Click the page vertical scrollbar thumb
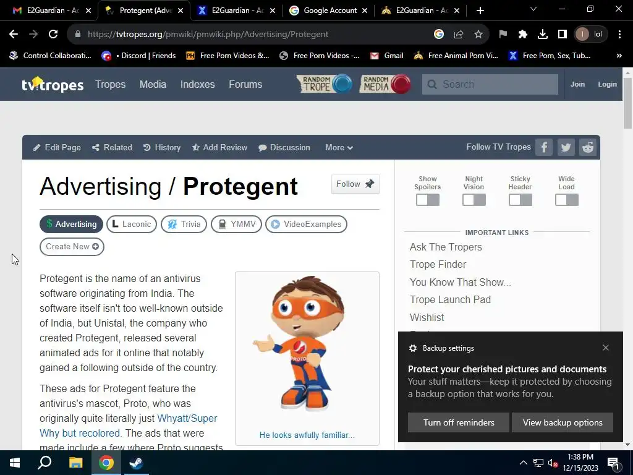 [x=627, y=103]
